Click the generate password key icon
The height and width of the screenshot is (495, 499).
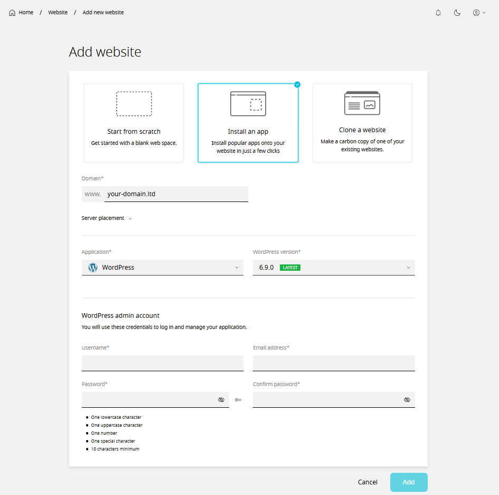[238, 400]
